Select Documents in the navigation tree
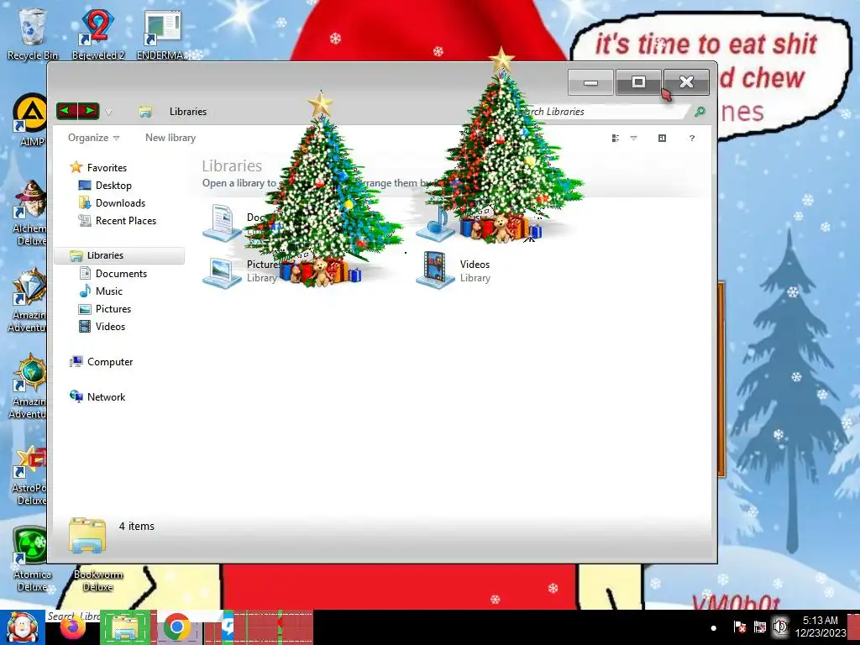 click(x=113, y=273)
